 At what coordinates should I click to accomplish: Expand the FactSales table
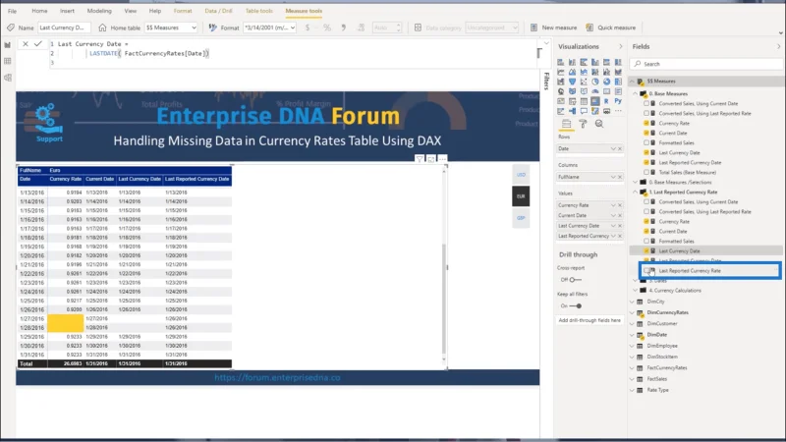click(632, 379)
